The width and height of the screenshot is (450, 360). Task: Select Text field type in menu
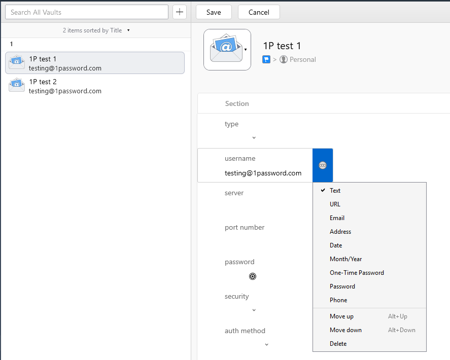[x=369, y=191]
